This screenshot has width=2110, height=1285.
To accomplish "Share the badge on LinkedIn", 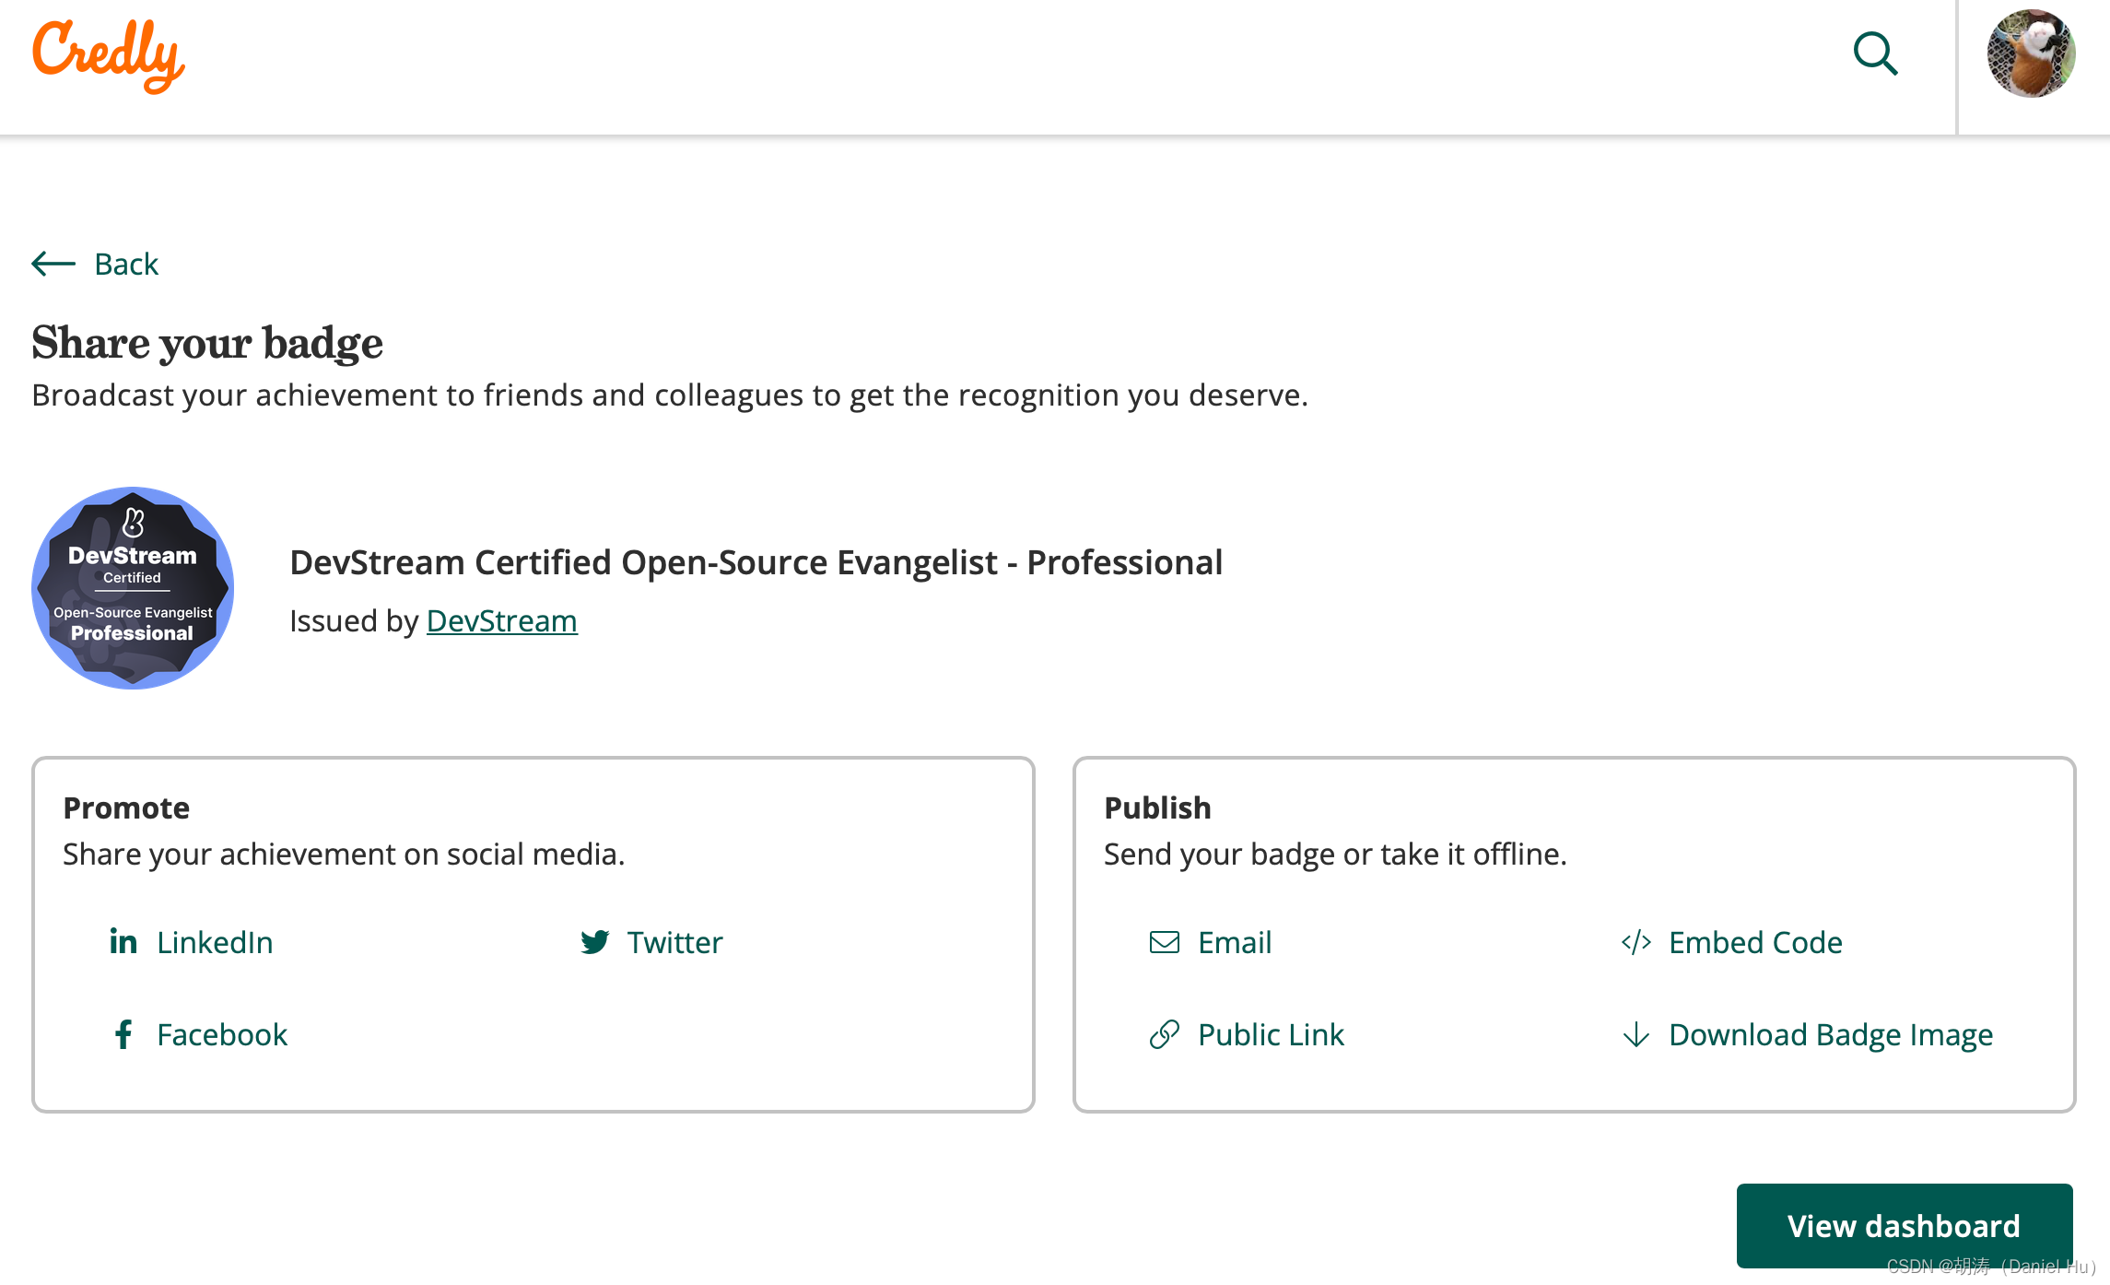I will coord(215,942).
